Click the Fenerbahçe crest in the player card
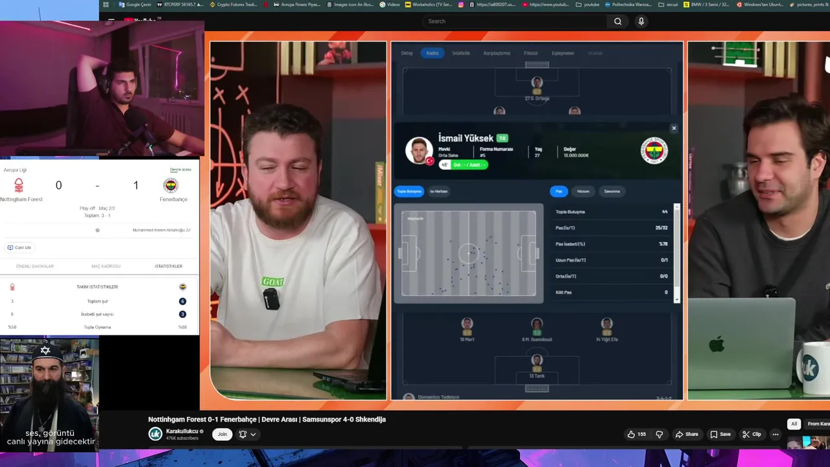This screenshot has width=830, height=467. click(654, 150)
